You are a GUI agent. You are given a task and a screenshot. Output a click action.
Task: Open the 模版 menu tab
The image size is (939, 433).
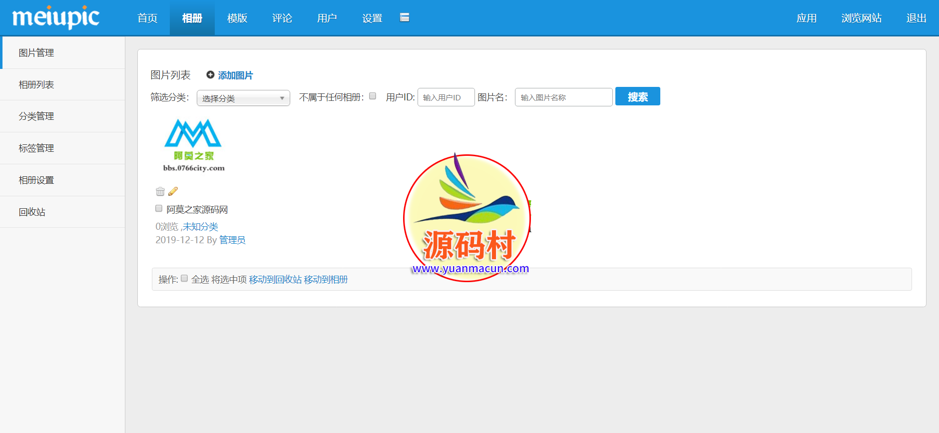(237, 18)
